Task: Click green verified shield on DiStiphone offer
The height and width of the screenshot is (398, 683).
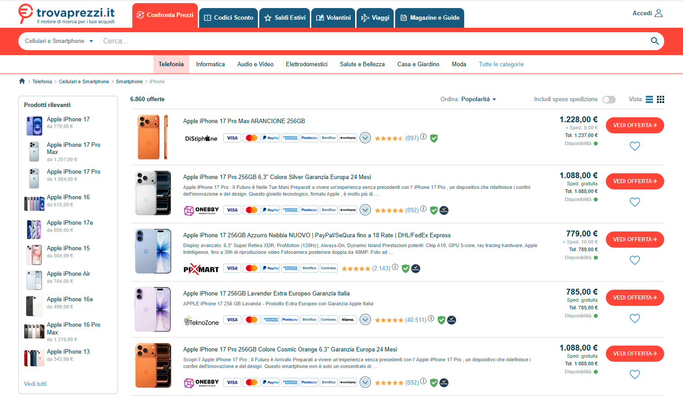Action: [x=434, y=138]
